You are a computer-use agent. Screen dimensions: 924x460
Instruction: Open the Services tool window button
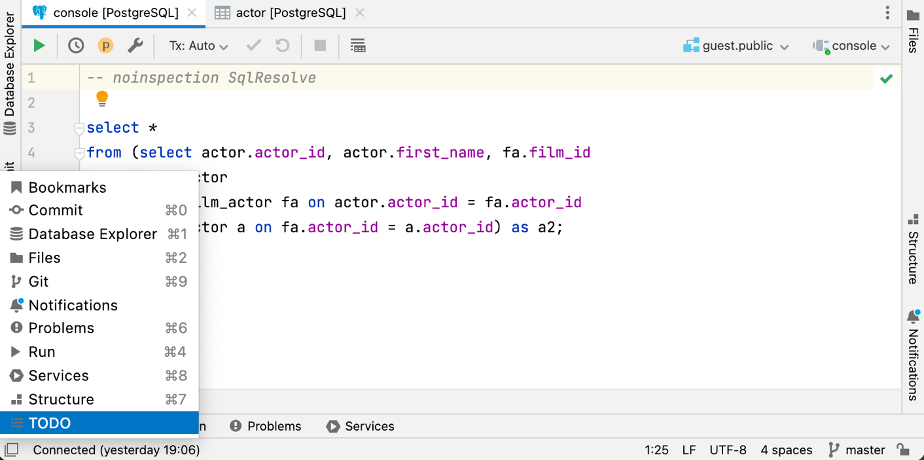pyautogui.click(x=361, y=426)
